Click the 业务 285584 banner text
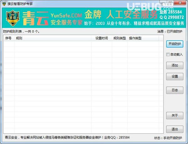188x144 pixels. (x=171, y=12)
